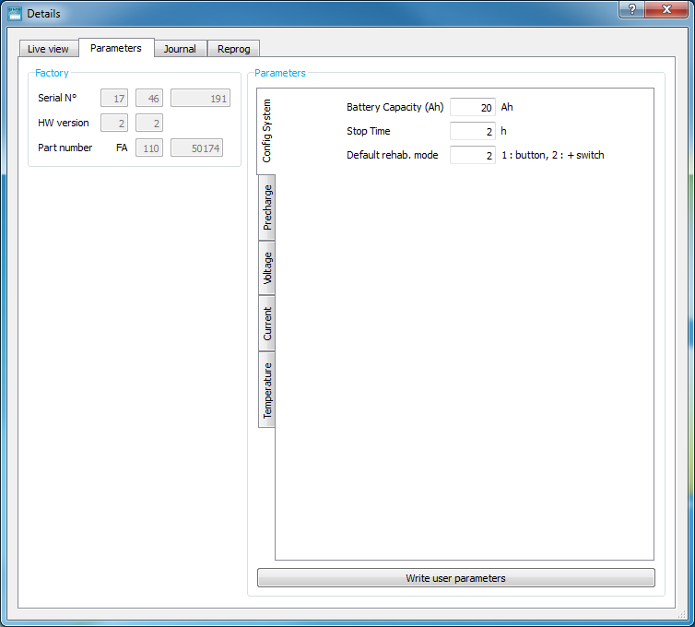Click the first HW version field
The image size is (695, 627).
[114, 123]
